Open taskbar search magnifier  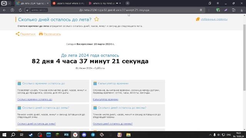13,135
